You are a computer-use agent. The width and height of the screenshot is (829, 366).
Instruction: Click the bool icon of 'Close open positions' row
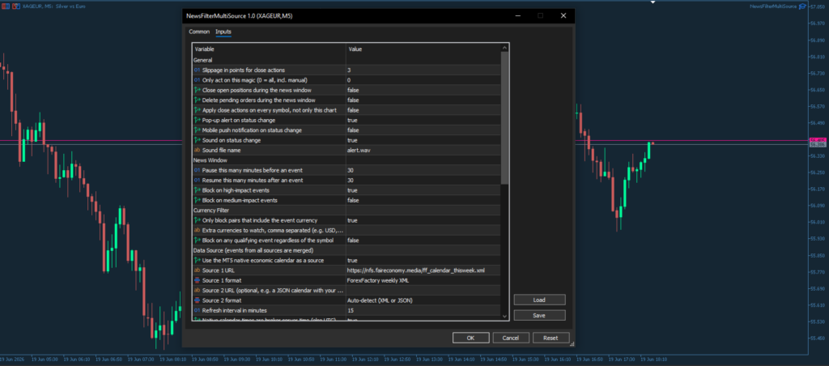click(x=198, y=91)
